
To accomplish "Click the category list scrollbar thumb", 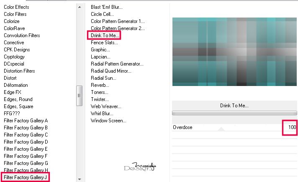I will 79,96.
